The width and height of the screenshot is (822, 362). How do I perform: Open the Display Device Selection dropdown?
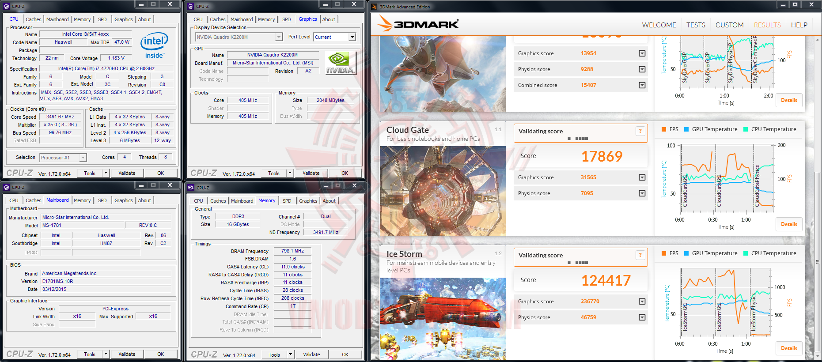point(239,37)
